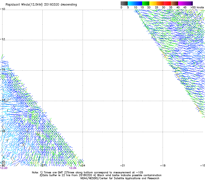This screenshot has height=180, width=205.
Task: Click the legend label '25'
Action: (157, 7)
